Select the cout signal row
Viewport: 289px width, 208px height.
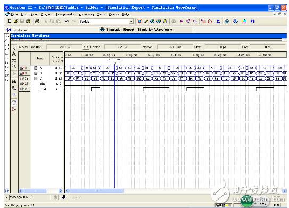click(x=42, y=89)
